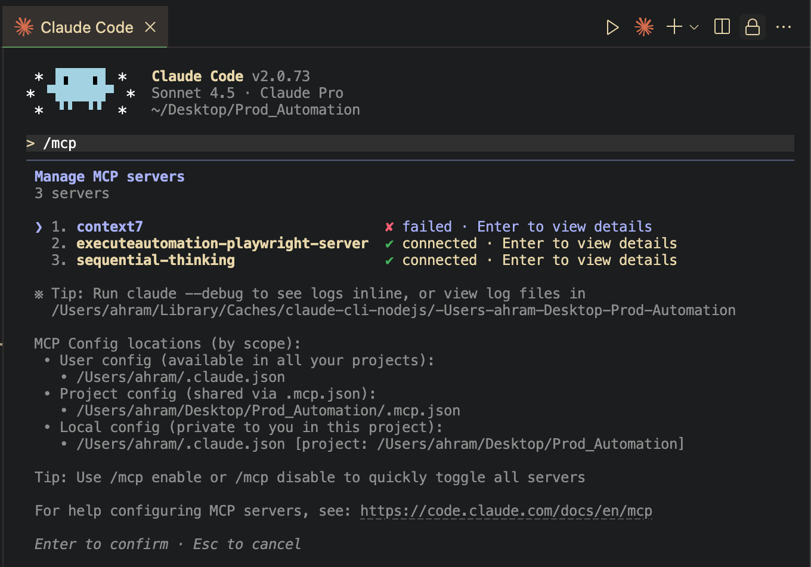
Task: Click the tip asterisk symbol before 'Tip: Run claude'
Action: [39, 294]
